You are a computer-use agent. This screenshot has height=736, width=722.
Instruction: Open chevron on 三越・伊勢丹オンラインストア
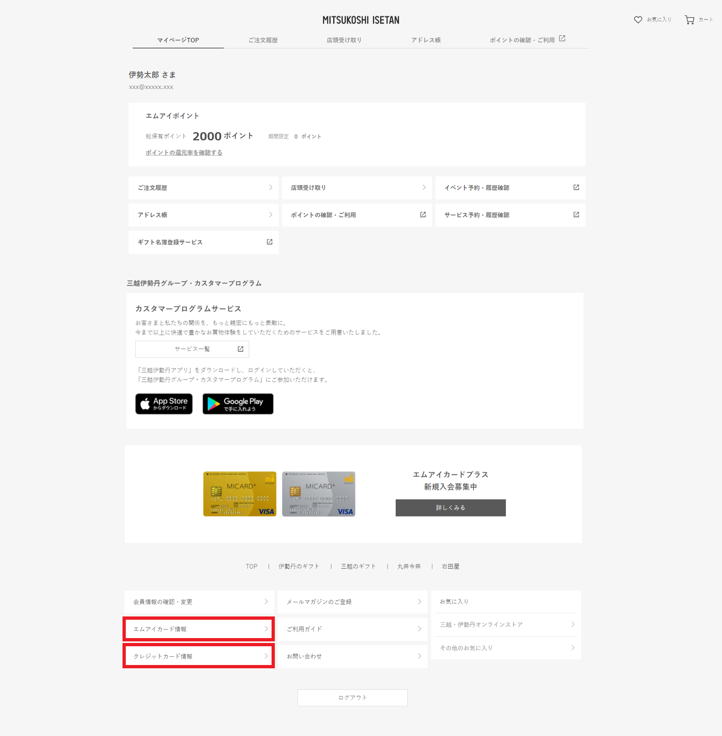573,624
